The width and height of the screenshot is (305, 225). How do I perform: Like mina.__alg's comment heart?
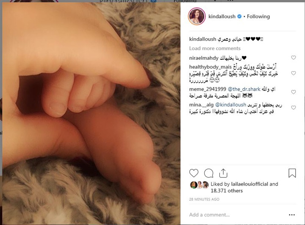[x=294, y=108]
